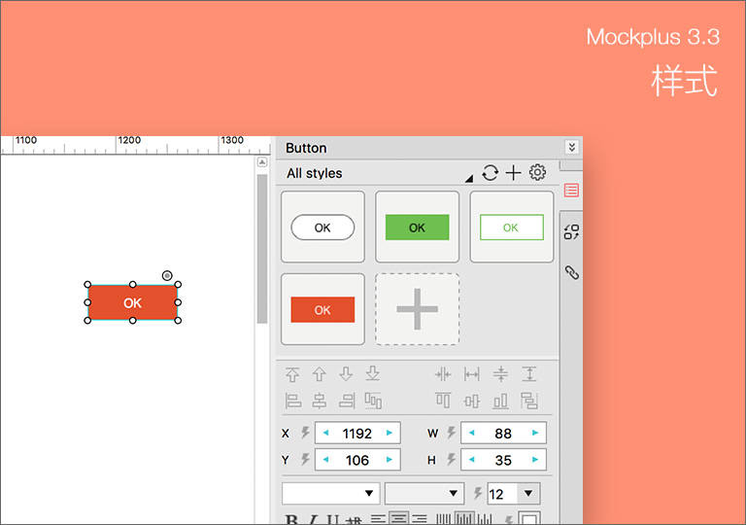Click the bring to front icon

[292, 374]
